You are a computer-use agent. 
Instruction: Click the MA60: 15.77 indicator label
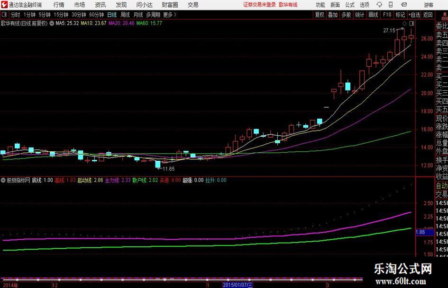(x=149, y=23)
